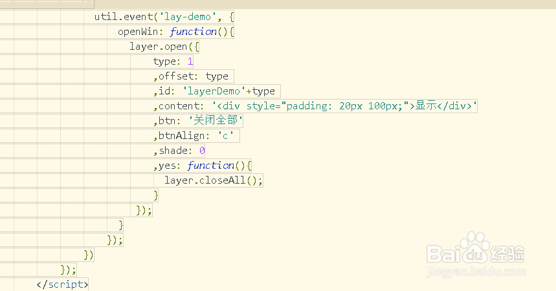This screenshot has width=556, height=291.
Task: Click the line "util.event('lay-demo', {"
Action: [x=164, y=17]
